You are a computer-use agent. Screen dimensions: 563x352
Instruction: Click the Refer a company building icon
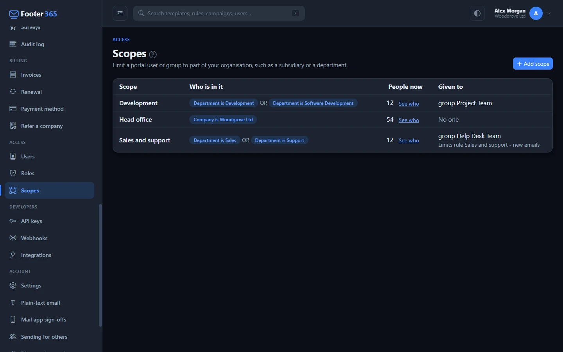point(13,126)
